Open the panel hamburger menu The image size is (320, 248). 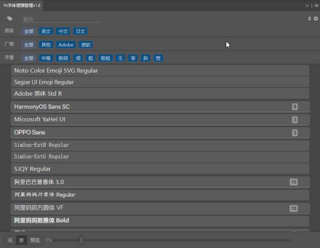click(x=316, y=6)
